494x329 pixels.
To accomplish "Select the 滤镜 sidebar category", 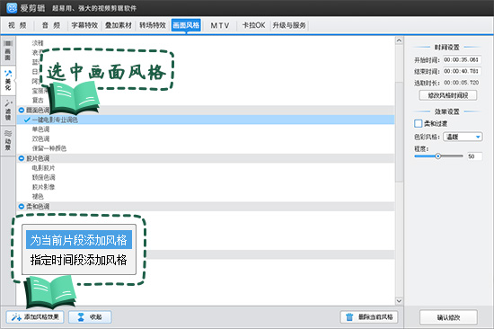I will 8,111.
